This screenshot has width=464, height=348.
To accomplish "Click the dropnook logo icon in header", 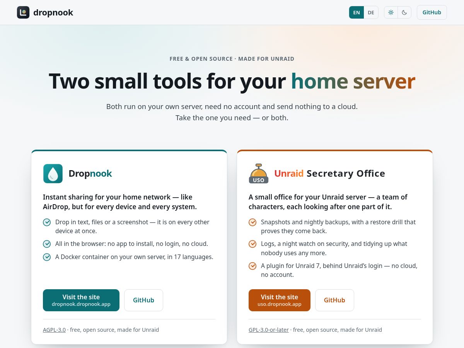I will (23, 12).
